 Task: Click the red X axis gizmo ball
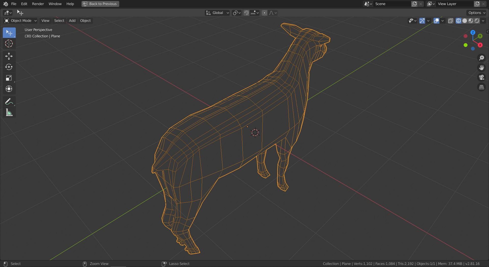tap(480, 45)
